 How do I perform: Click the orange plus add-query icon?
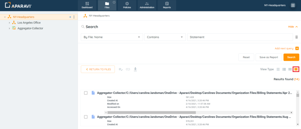pos(297,48)
